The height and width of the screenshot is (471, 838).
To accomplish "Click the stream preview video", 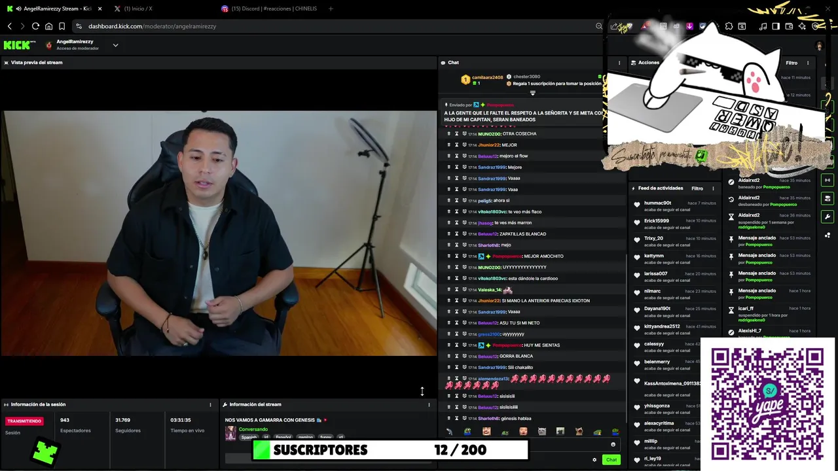I will click(219, 233).
